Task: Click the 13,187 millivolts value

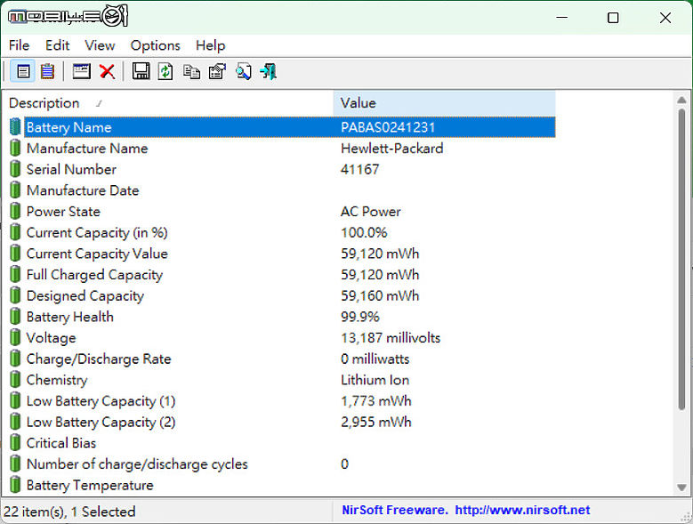Action: (391, 338)
